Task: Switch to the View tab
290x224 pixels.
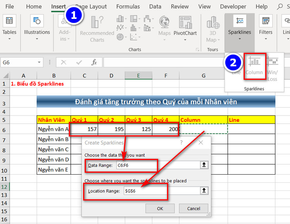Action: pyautogui.click(x=205, y=7)
